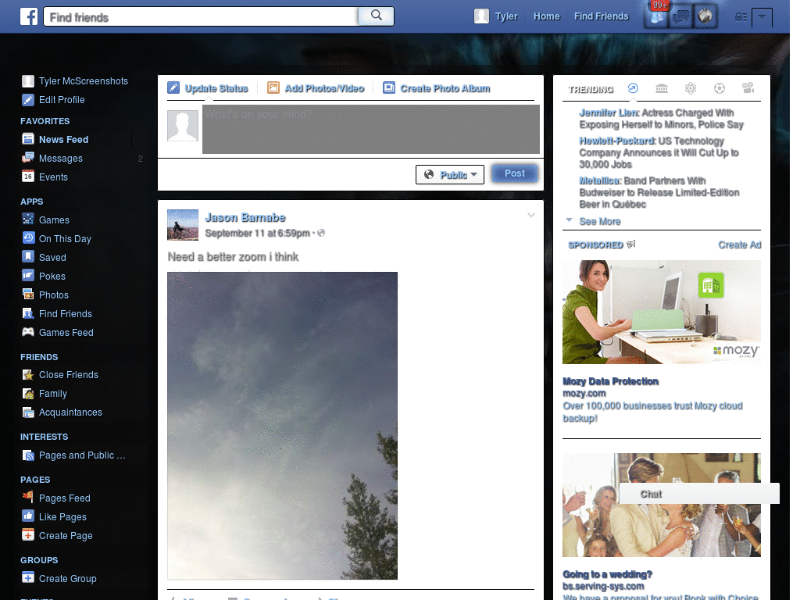This screenshot has width=800, height=600.
Task: Open Jason Barnabe's profile link
Action: click(245, 217)
